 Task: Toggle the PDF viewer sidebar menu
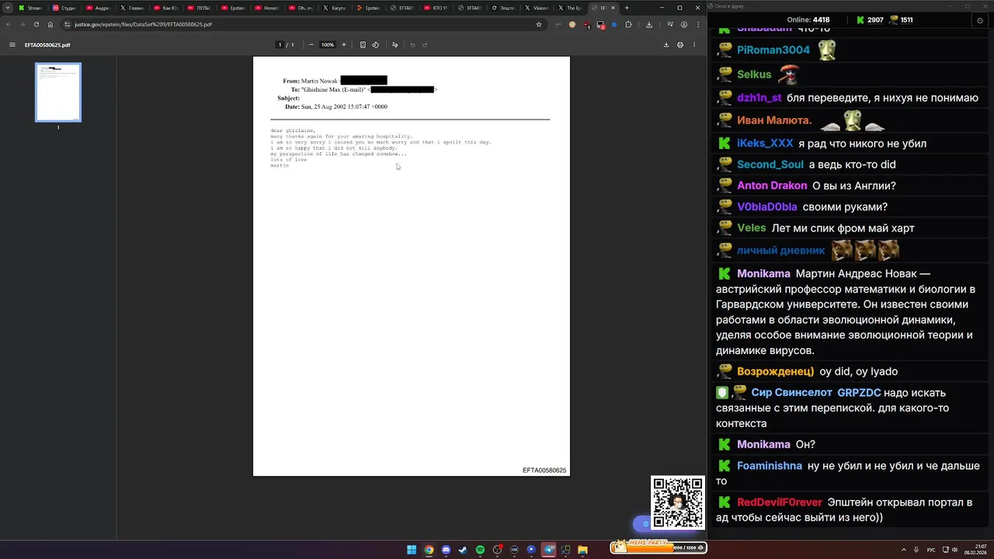coord(12,45)
